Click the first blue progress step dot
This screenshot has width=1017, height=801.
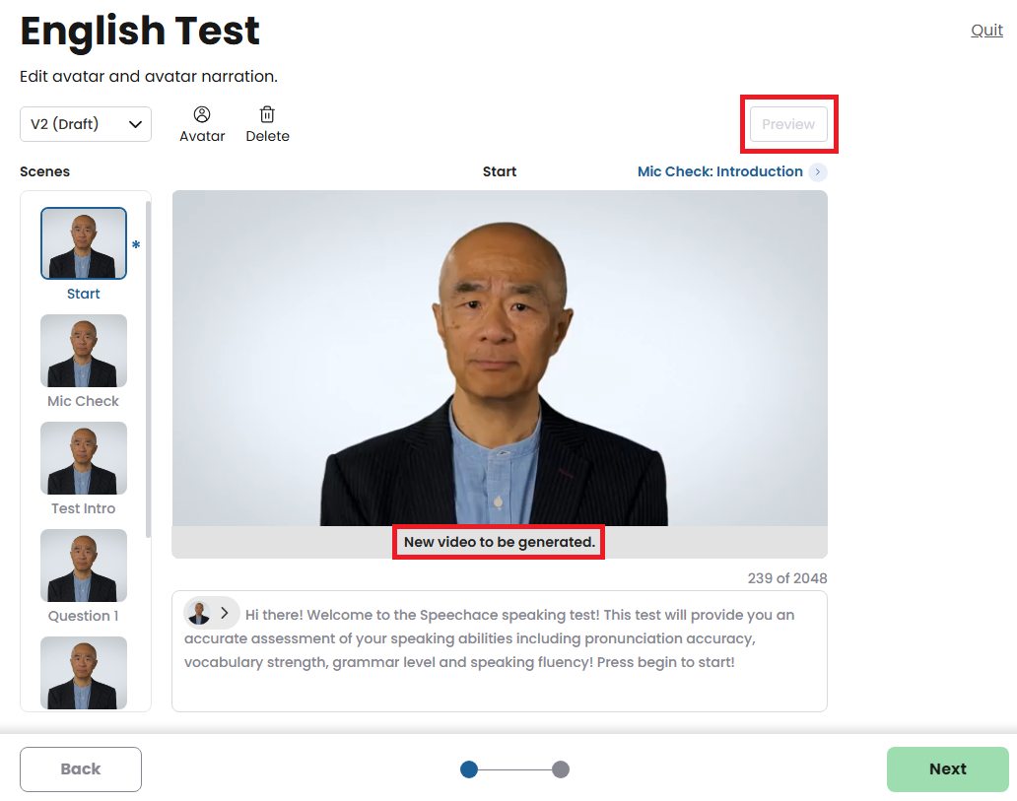(469, 769)
